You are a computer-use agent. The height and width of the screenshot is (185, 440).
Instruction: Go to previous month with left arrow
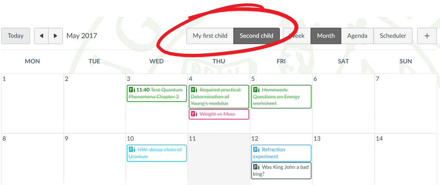click(x=41, y=36)
